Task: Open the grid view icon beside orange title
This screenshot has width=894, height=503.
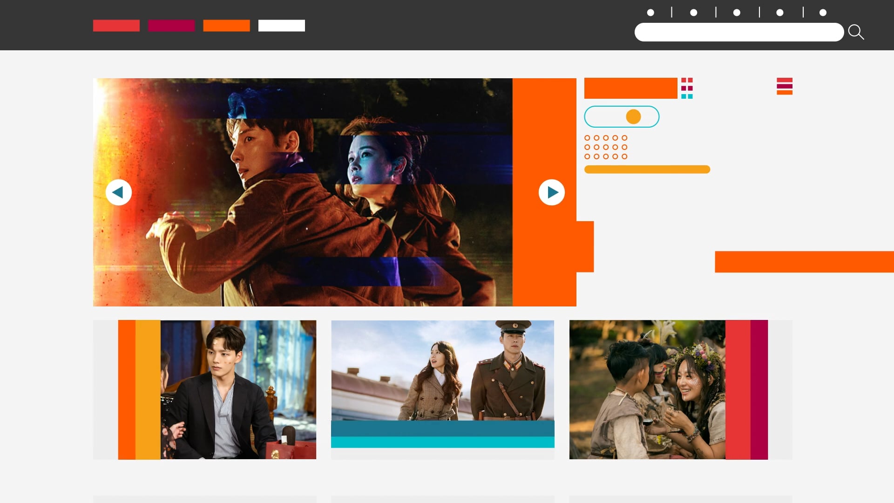Action: [687, 88]
